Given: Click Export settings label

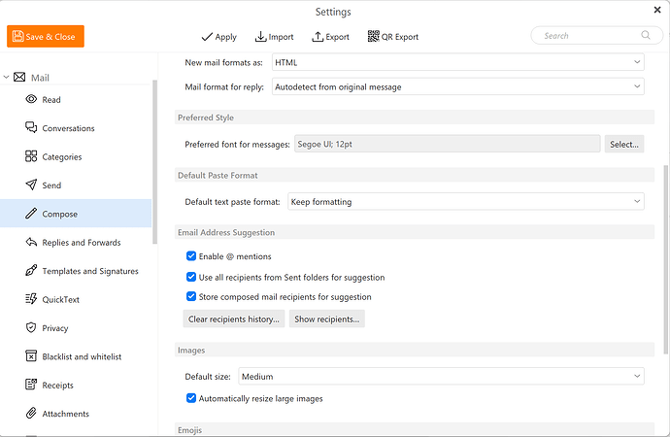Looking at the screenshot, I should tap(337, 37).
